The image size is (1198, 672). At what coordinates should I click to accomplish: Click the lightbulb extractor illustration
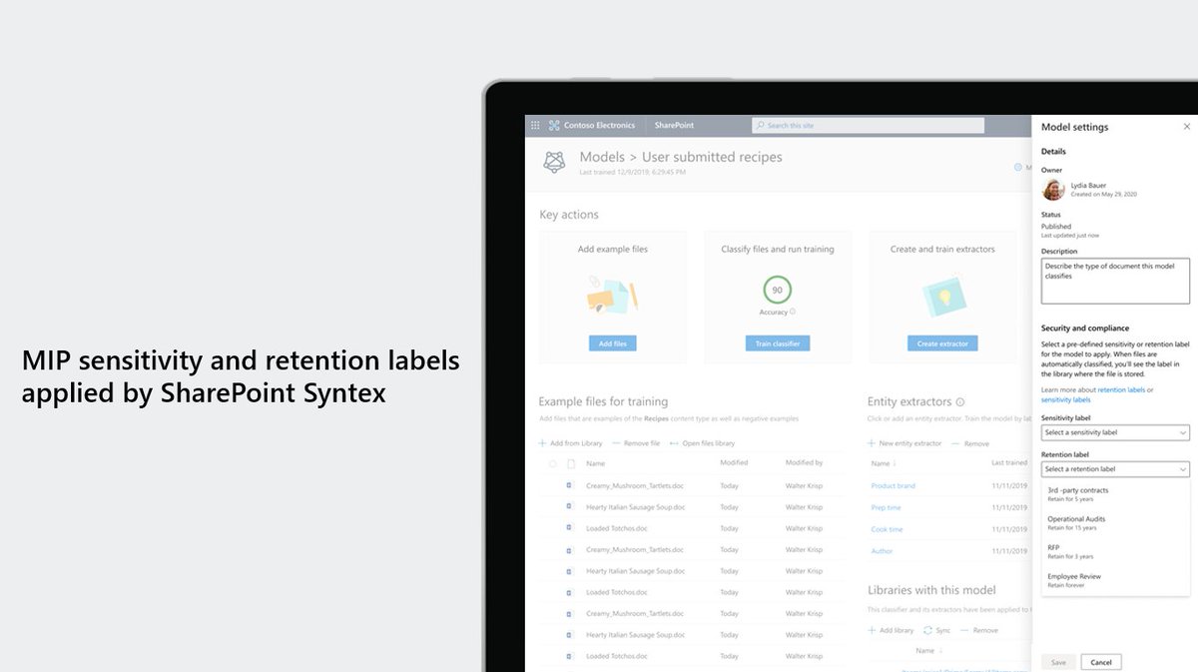tap(942, 295)
